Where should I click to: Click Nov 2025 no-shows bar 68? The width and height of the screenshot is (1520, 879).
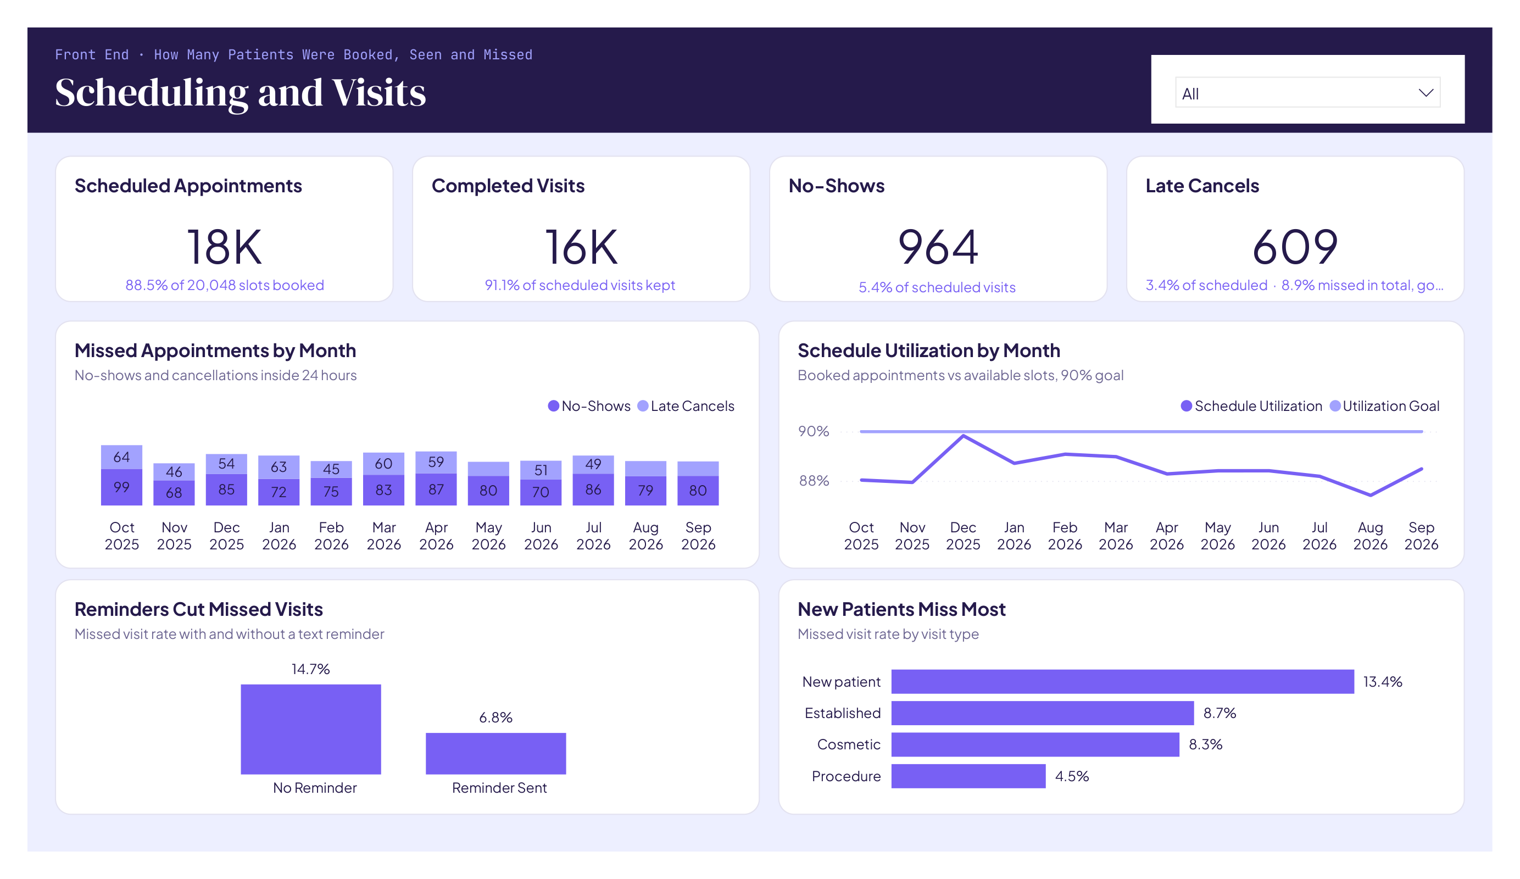pyautogui.click(x=174, y=493)
